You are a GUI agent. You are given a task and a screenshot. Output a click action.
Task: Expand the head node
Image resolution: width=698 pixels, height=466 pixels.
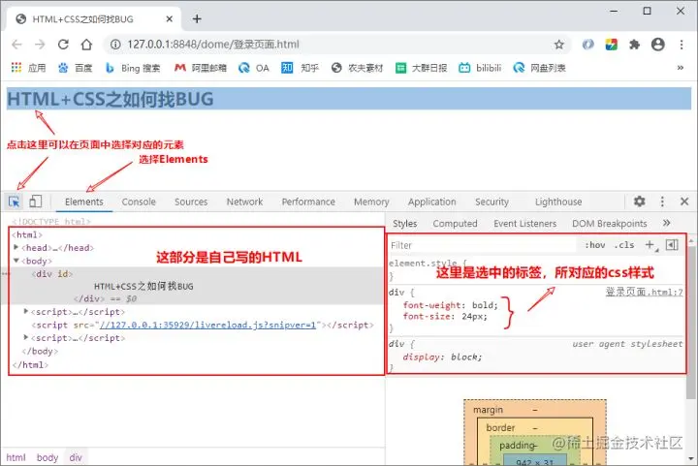16,247
